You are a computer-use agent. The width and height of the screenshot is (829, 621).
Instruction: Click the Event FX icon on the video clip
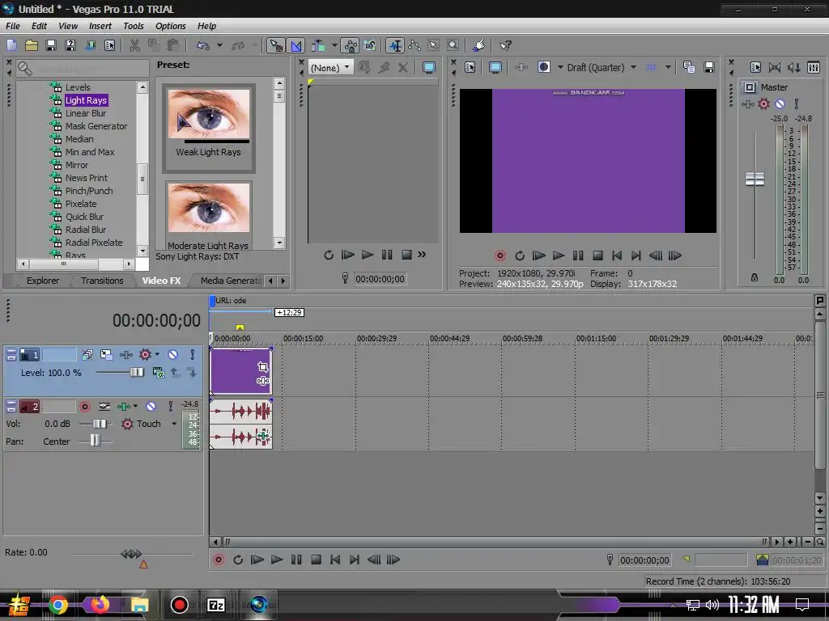coord(263,381)
